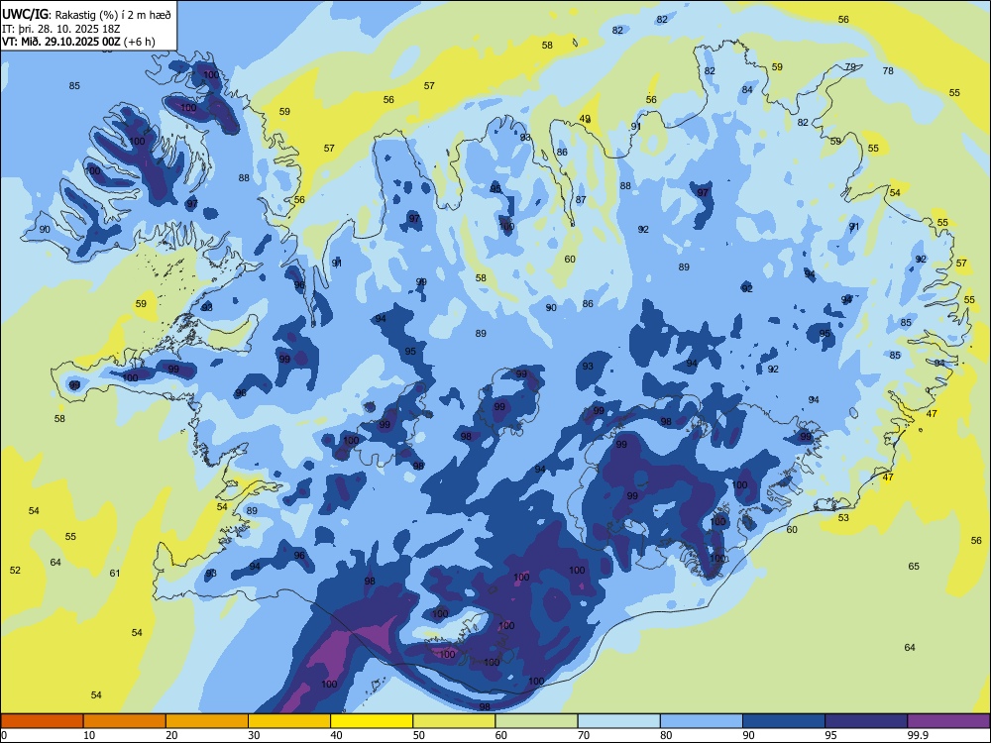991x743 pixels.
Task: Click the medium blue 80–90 legend swatch
Action: coord(702,721)
